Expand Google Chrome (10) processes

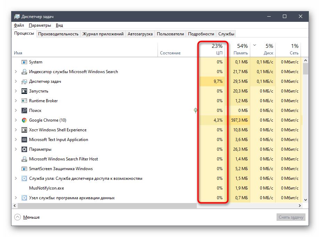pos(16,120)
